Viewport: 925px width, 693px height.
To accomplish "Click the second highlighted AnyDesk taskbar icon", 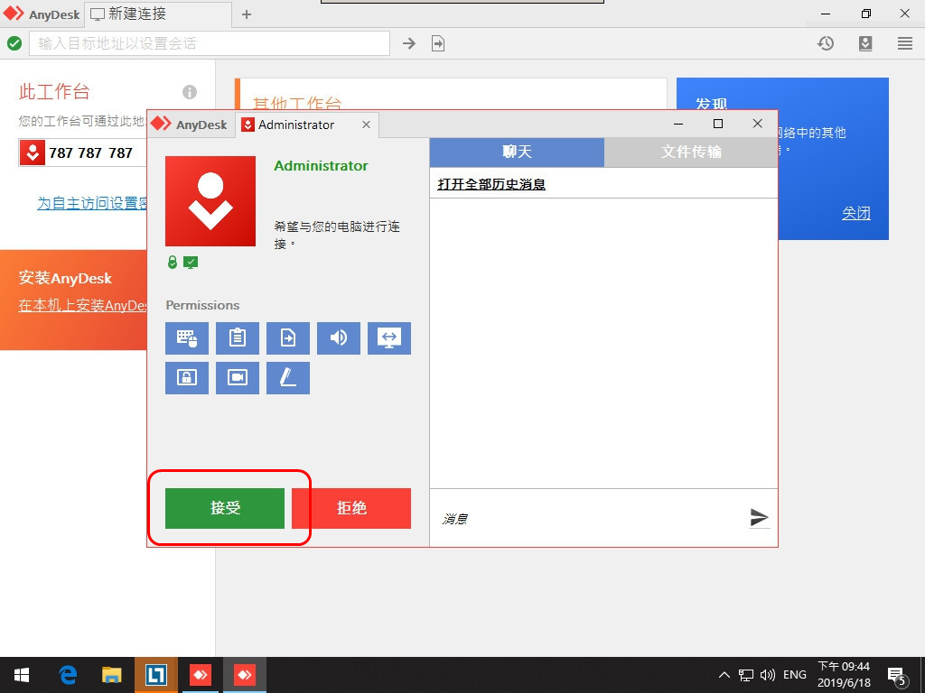I will [244, 675].
